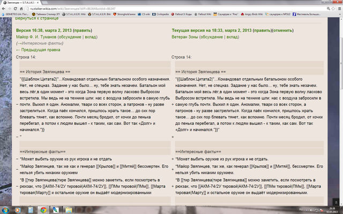
Task: Open обсуждение for Майор Ф. И. Туманов
Action: [70, 37]
